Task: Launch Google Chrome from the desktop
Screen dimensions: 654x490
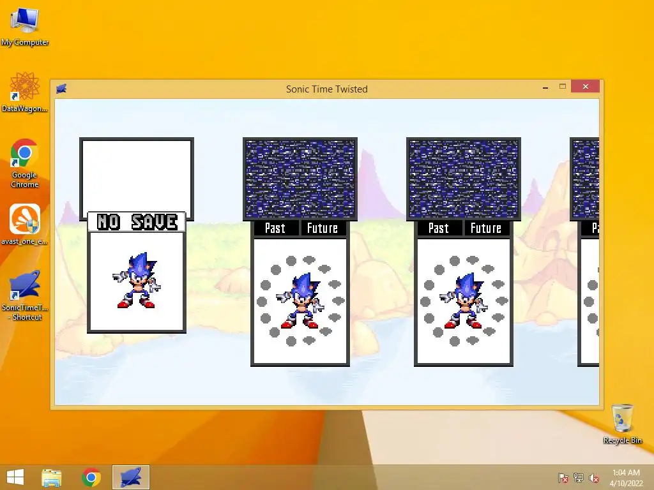Action: pyautogui.click(x=25, y=163)
